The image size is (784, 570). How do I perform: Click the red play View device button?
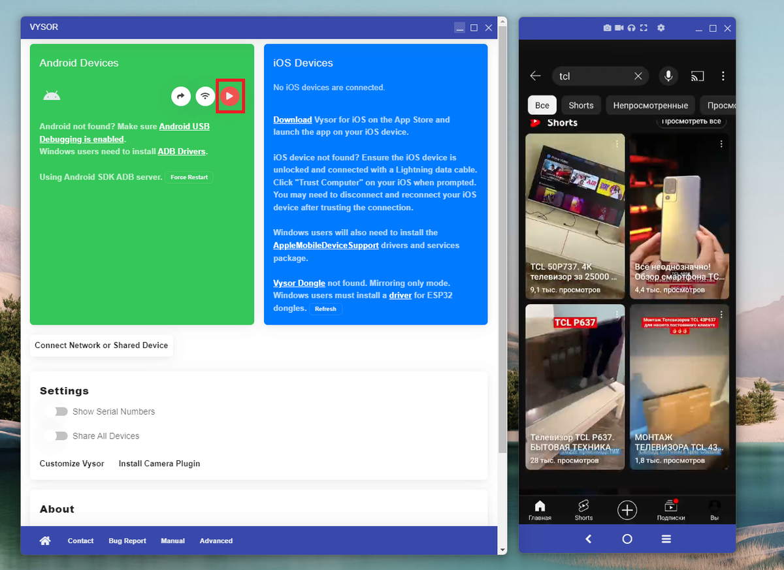coord(229,96)
